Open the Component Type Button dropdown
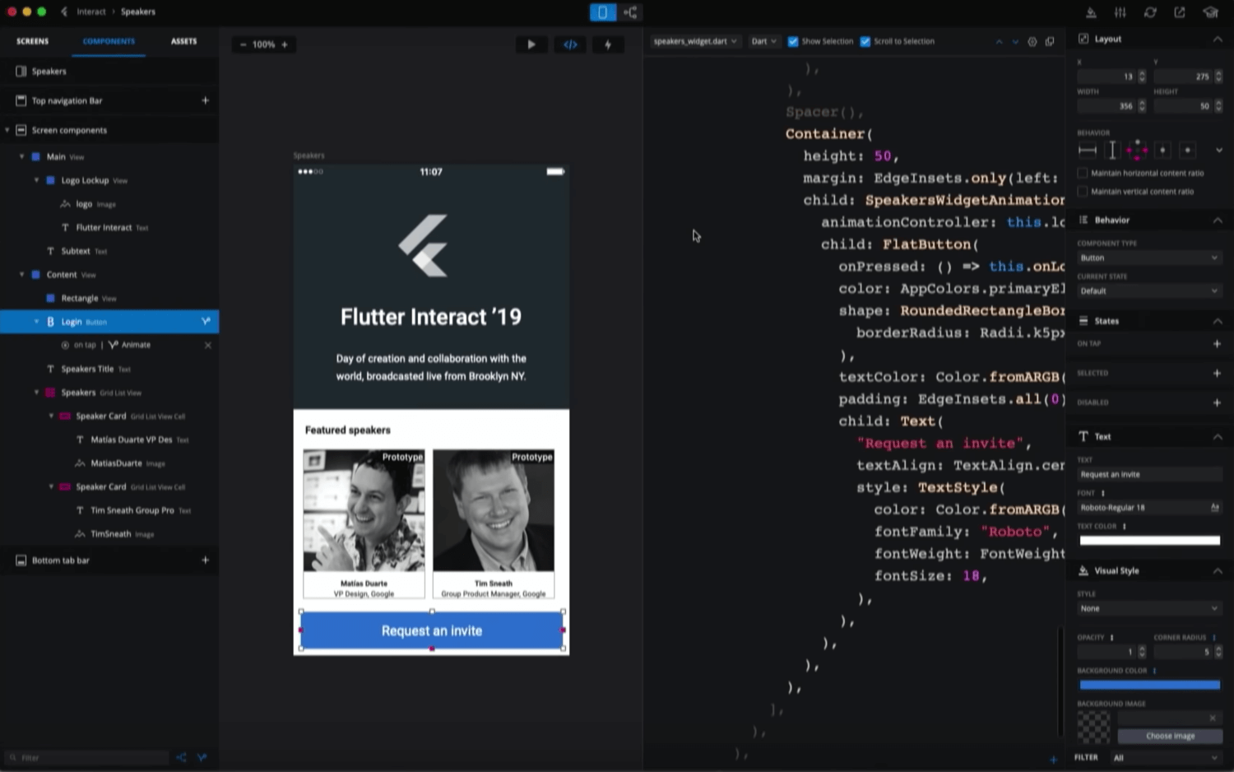This screenshot has height=772, width=1234. click(1148, 258)
